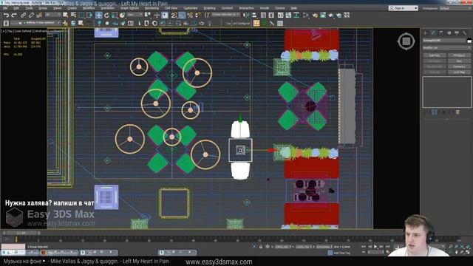Play the animation in playback controls
473x266 pixels.
[x=375, y=247]
